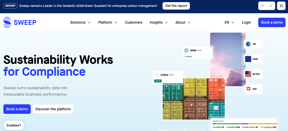Click the Under review 87 legend entry
This screenshot has width=288, height=131.
coord(250,127)
